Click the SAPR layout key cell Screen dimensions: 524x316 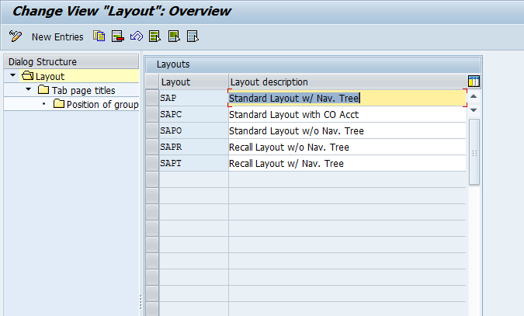pos(194,148)
